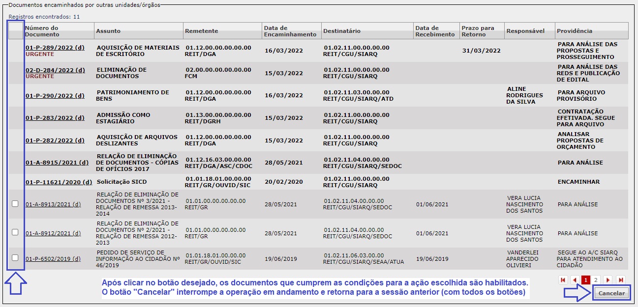Image resolution: width=638 pixels, height=307 pixels.
Task: Select the AQUISIÇÃO DE ARQUIVOS DESLIZANTES subject
Action: click(x=137, y=140)
